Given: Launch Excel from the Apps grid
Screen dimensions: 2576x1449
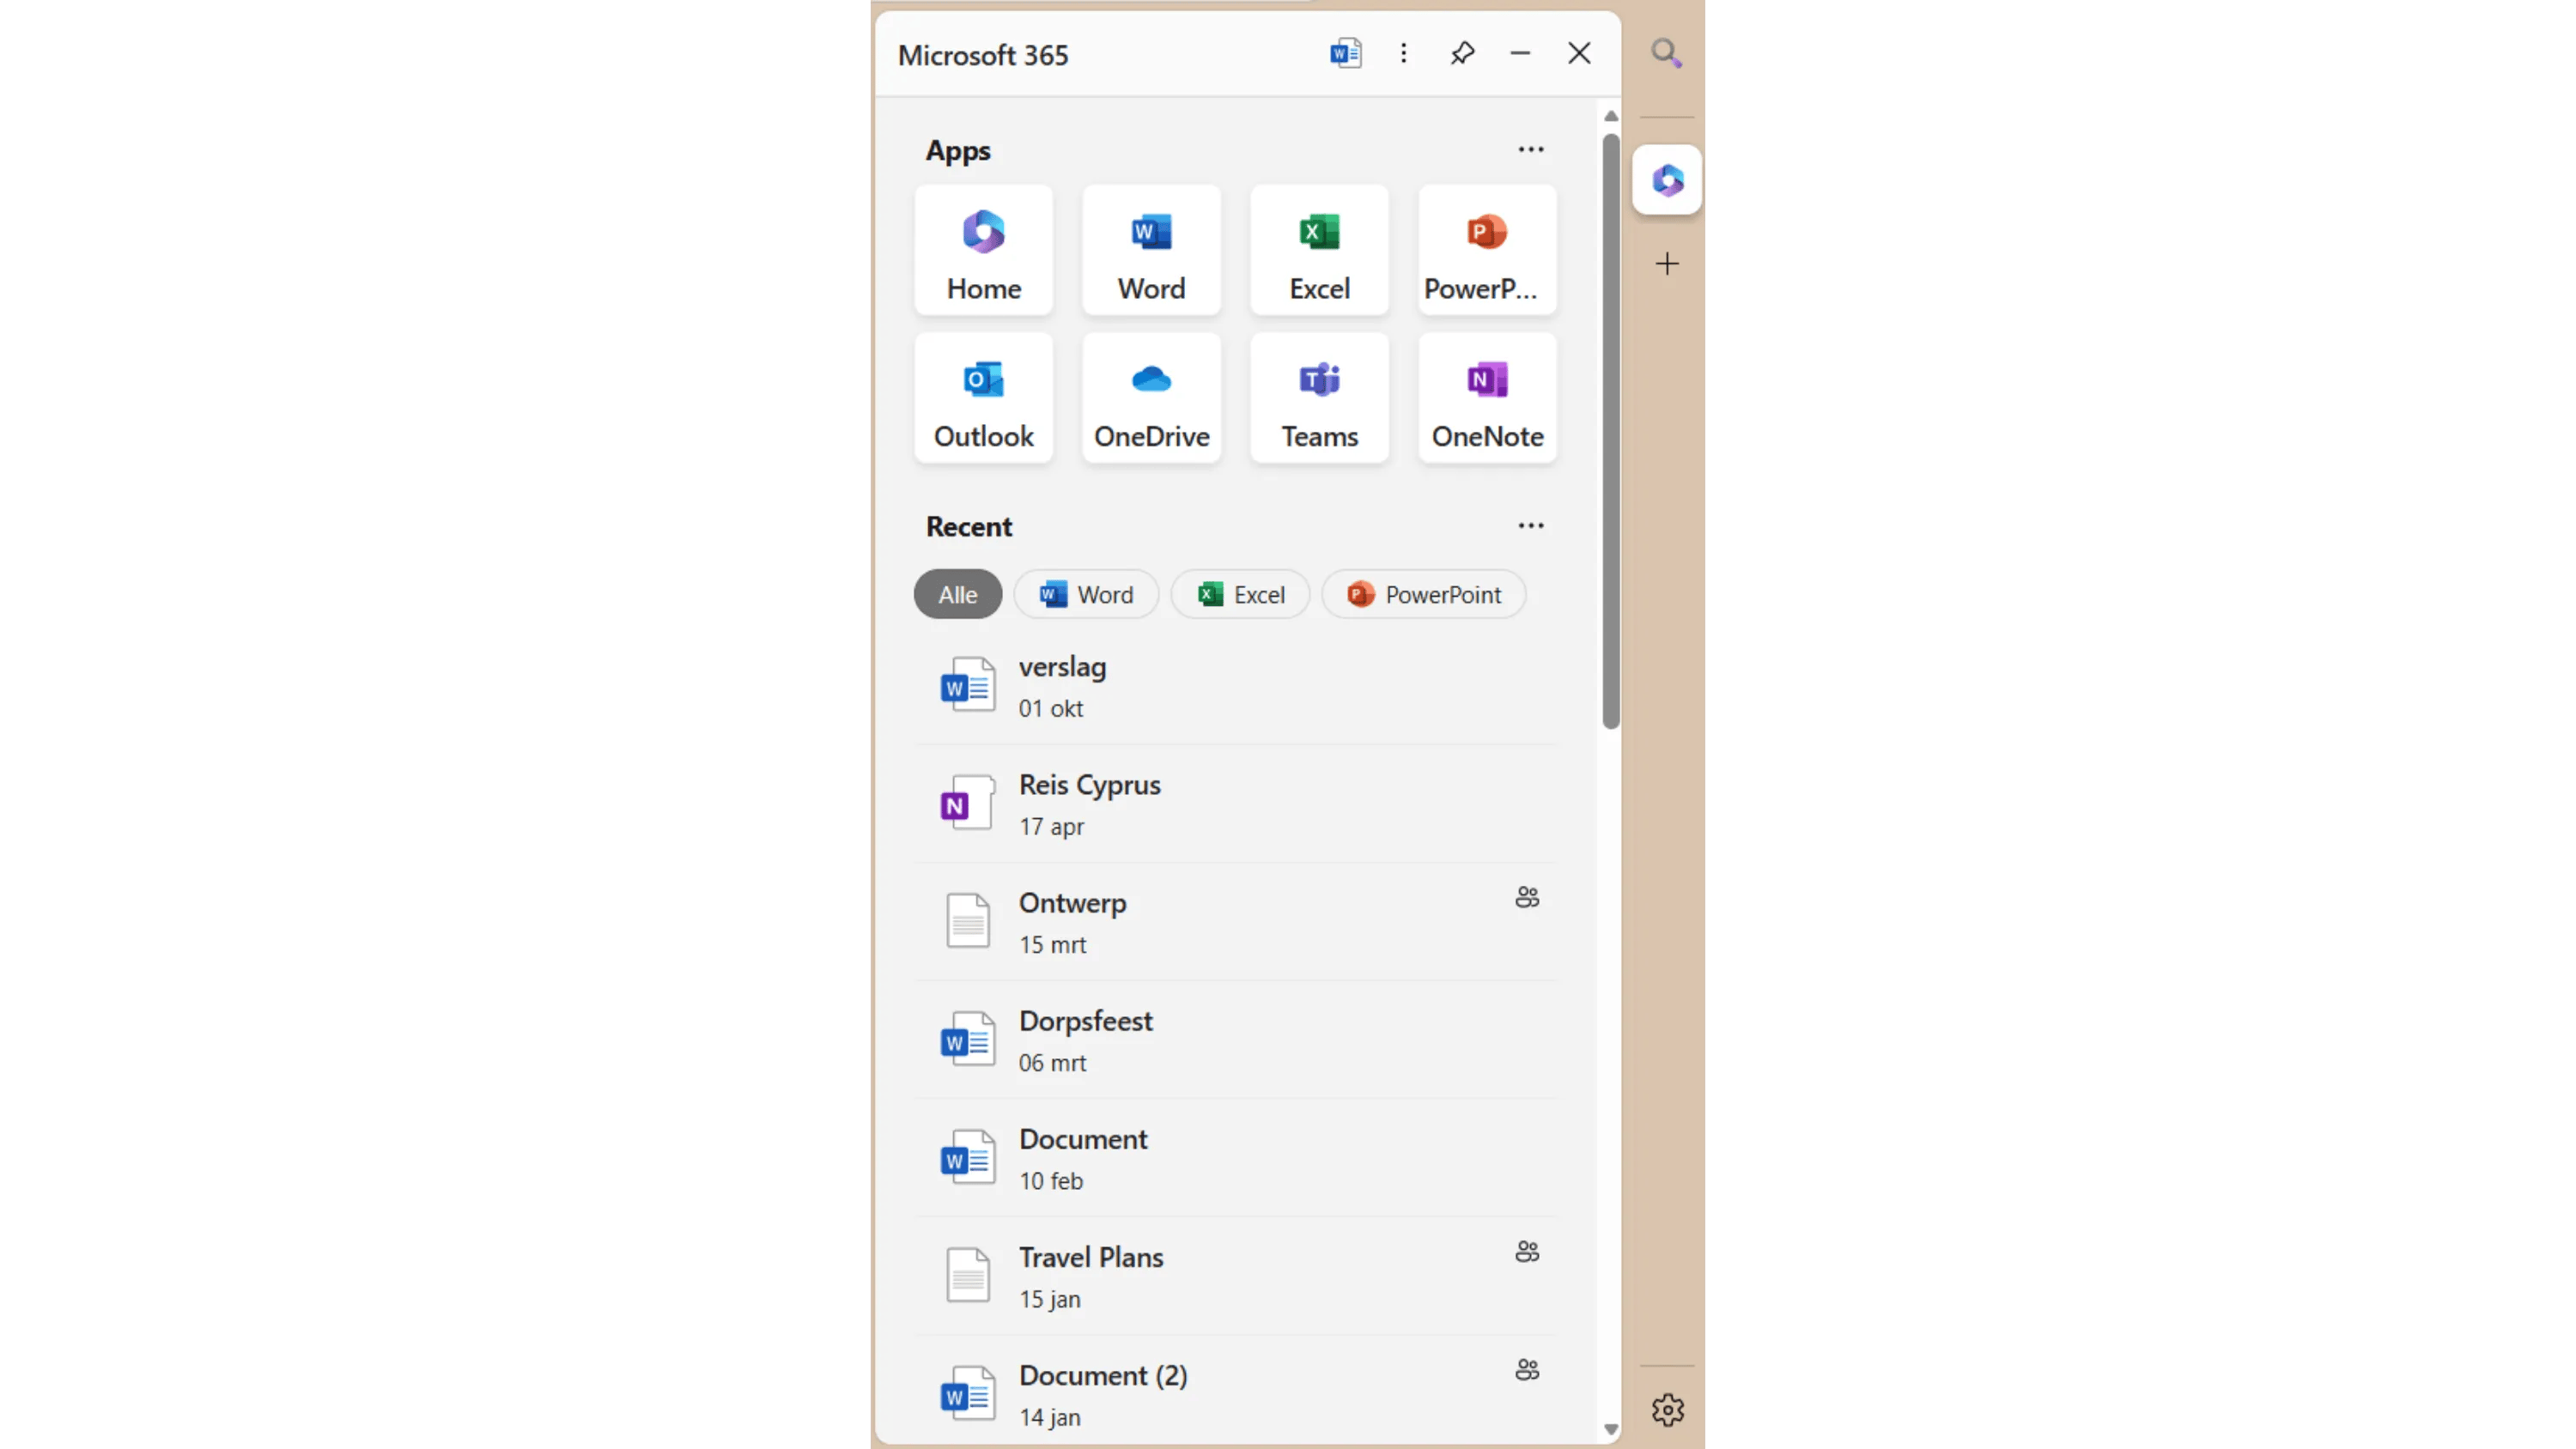Looking at the screenshot, I should [x=1319, y=250].
